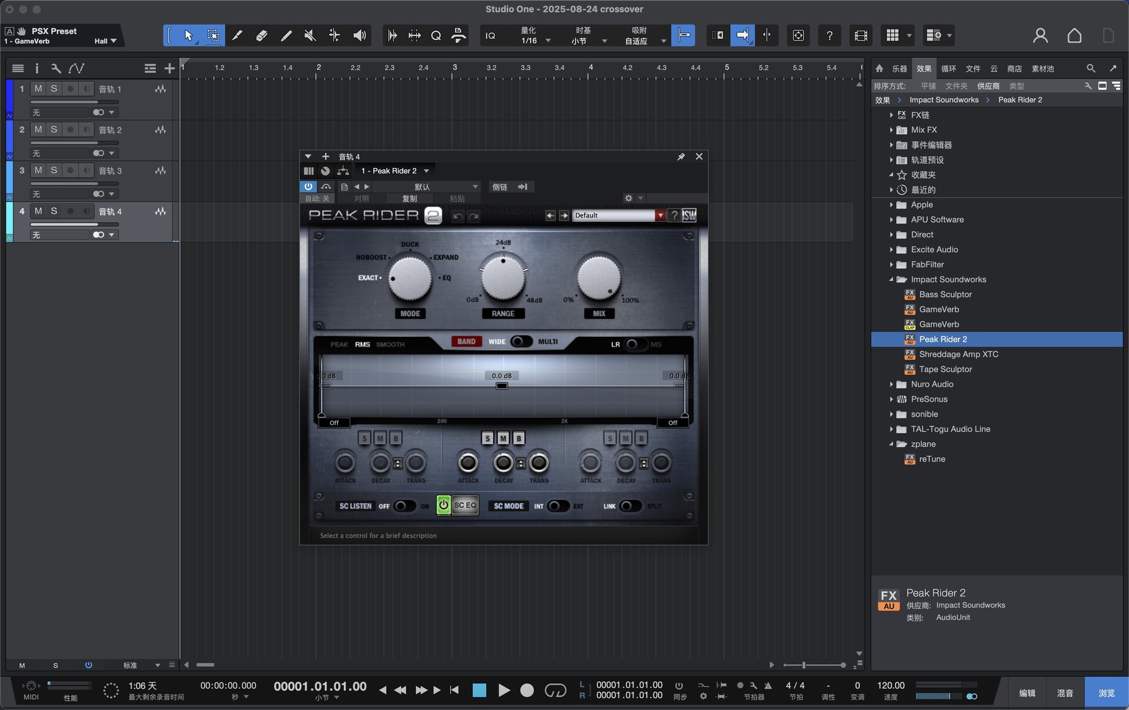Open the video player icon

click(860, 36)
